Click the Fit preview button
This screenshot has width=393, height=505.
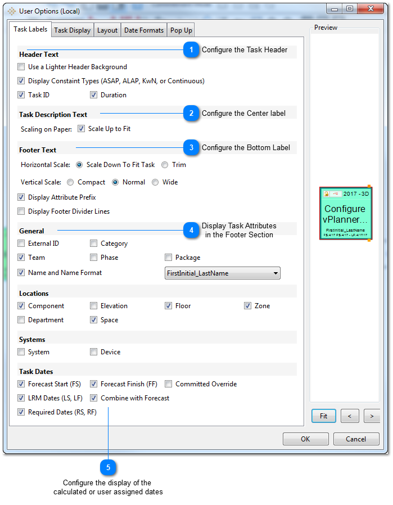pyautogui.click(x=323, y=416)
